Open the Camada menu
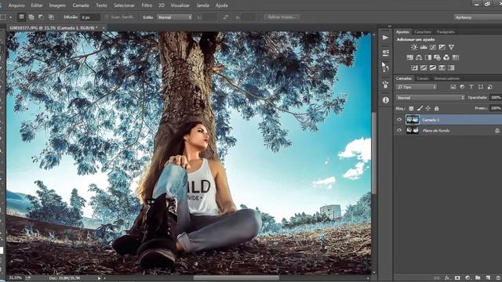The width and height of the screenshot is (502, 282). [x=81, y=5]
